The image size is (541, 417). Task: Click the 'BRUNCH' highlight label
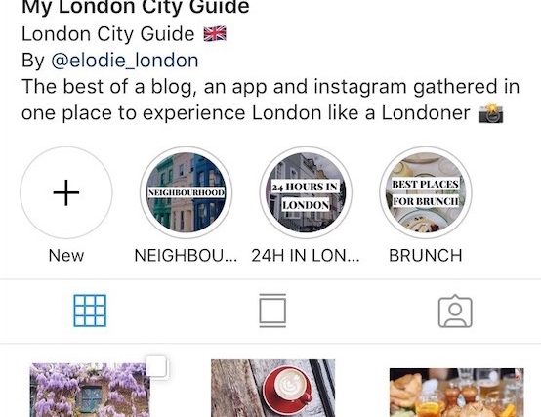tap(426, 256)
